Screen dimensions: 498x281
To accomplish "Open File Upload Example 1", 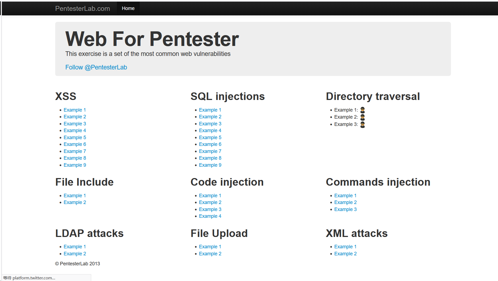I will pyautogui.click(x=210, y=247).
